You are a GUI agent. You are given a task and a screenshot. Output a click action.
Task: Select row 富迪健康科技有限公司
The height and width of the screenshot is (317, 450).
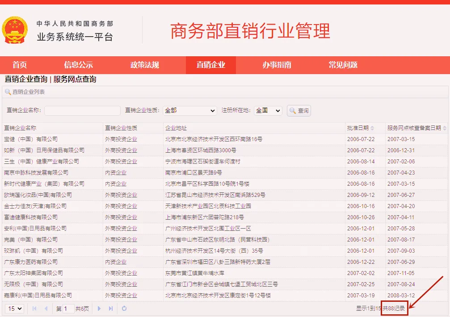(225, 217)
